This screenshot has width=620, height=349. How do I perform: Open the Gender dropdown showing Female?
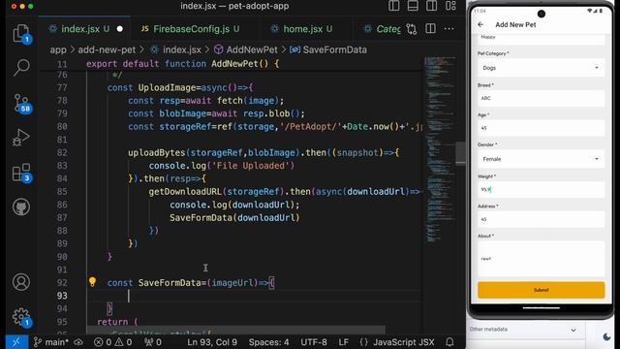click(x=541, y=159)
